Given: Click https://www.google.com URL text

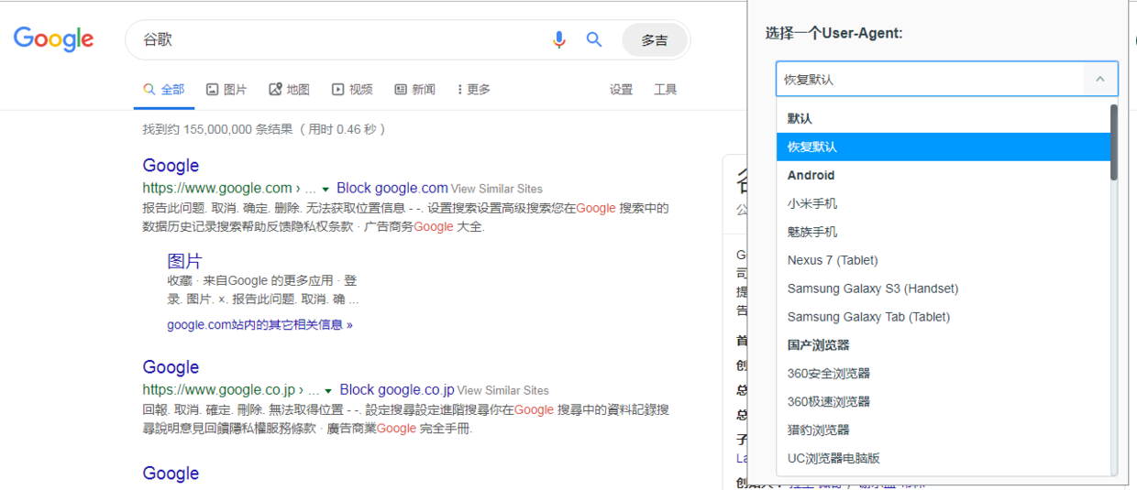Looking at the screenshot, I should [217, 189].
